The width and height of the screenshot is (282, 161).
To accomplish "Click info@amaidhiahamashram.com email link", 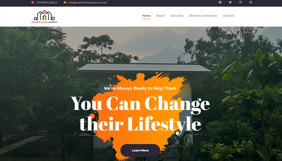I will pyautogui.click(x=87, y=3).
